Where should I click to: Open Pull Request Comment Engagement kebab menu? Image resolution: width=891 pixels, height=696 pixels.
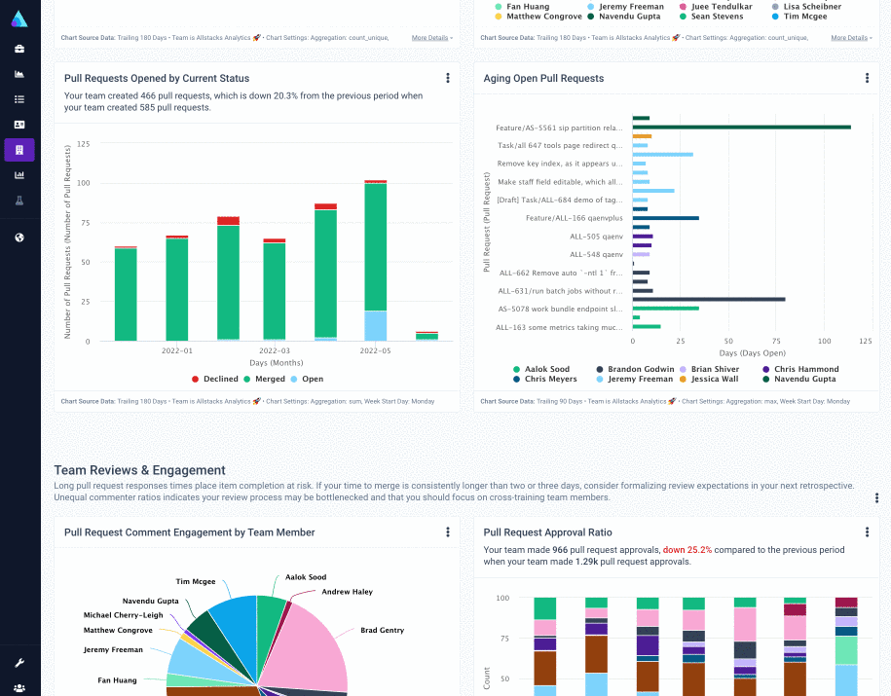[x=448, y=531]
